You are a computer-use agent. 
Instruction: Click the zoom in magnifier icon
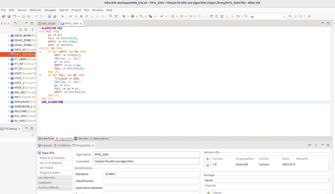290,16
